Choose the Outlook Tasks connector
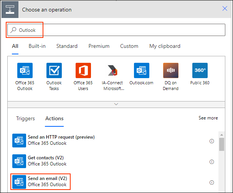The image size is (233, 193). [x=54, y=71]
